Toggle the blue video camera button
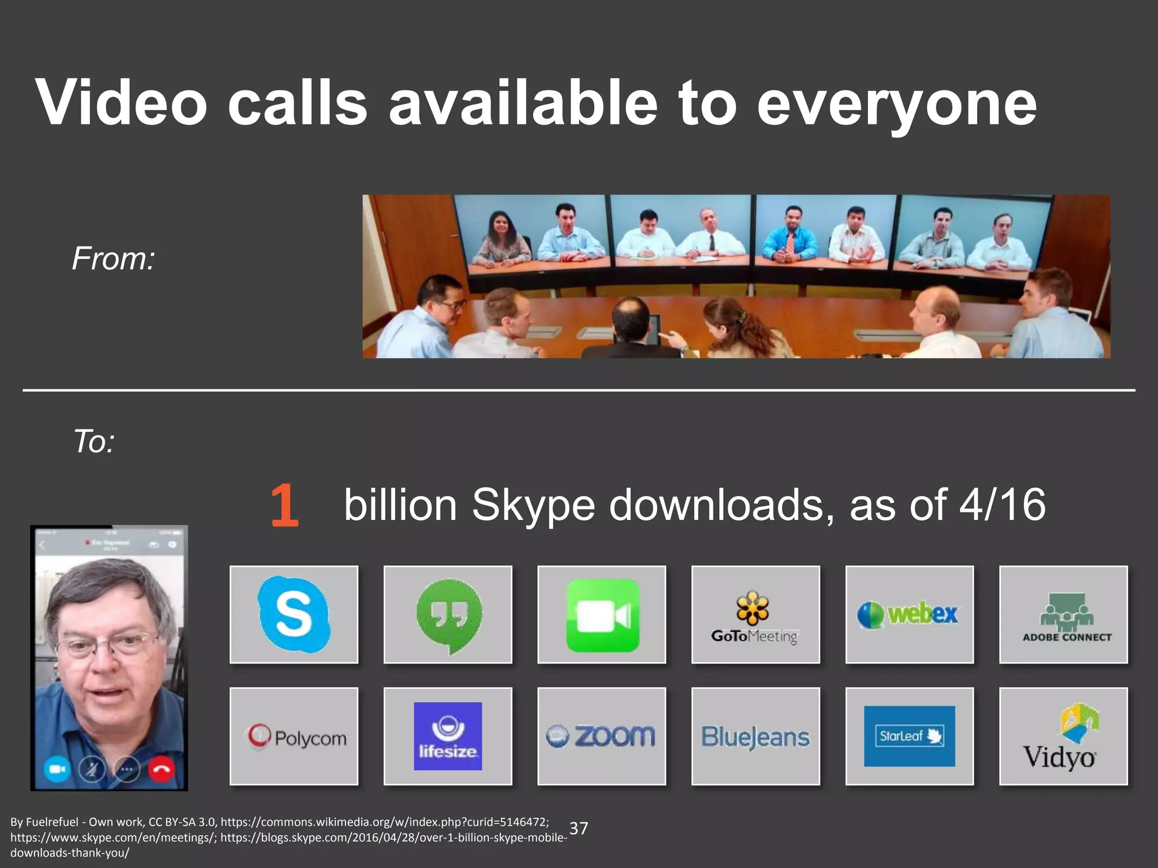This screenshot has height=868, width=1158. (x=57, y=770)
